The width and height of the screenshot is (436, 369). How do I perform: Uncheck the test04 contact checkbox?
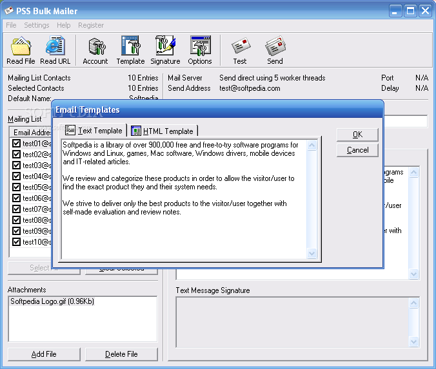point(16,176)
